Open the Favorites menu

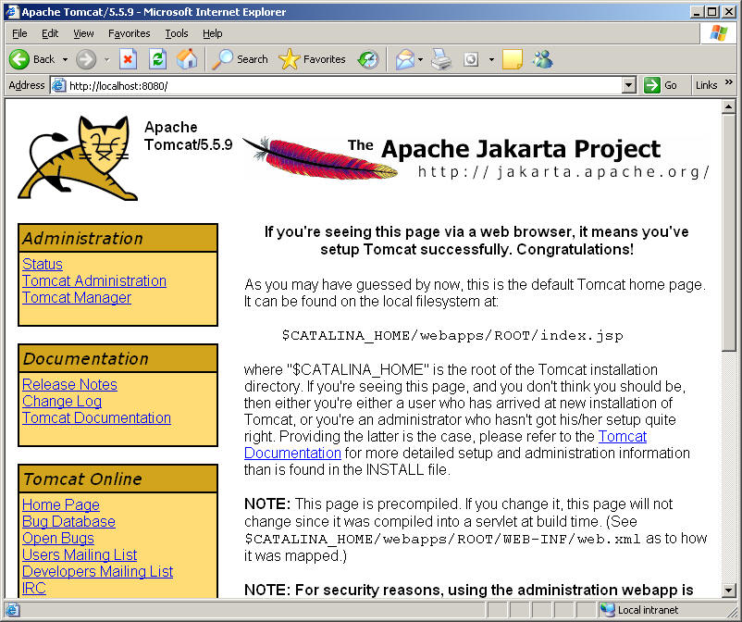(x=129, y=33)
